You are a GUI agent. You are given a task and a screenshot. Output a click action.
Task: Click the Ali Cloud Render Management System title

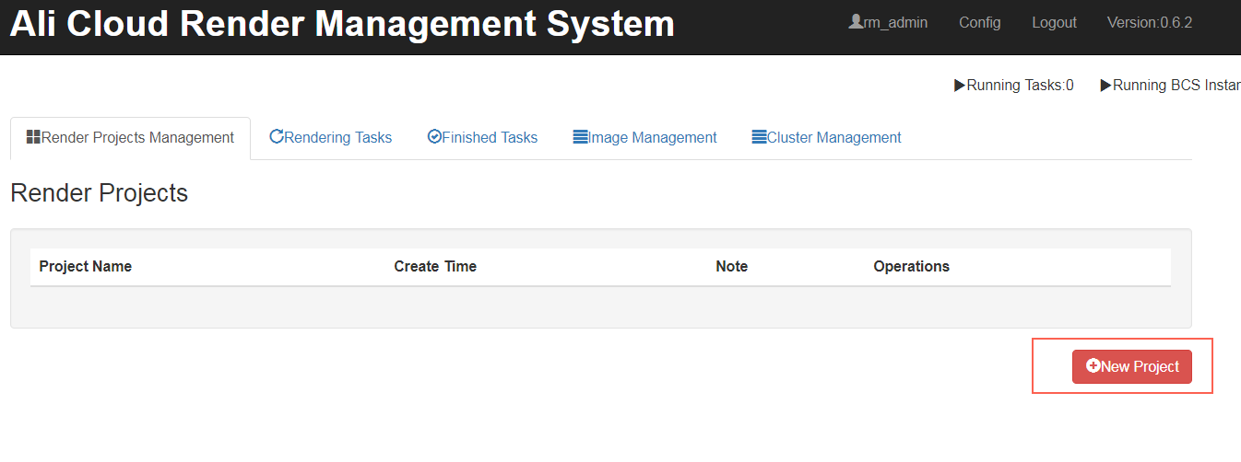coord(342,24)
